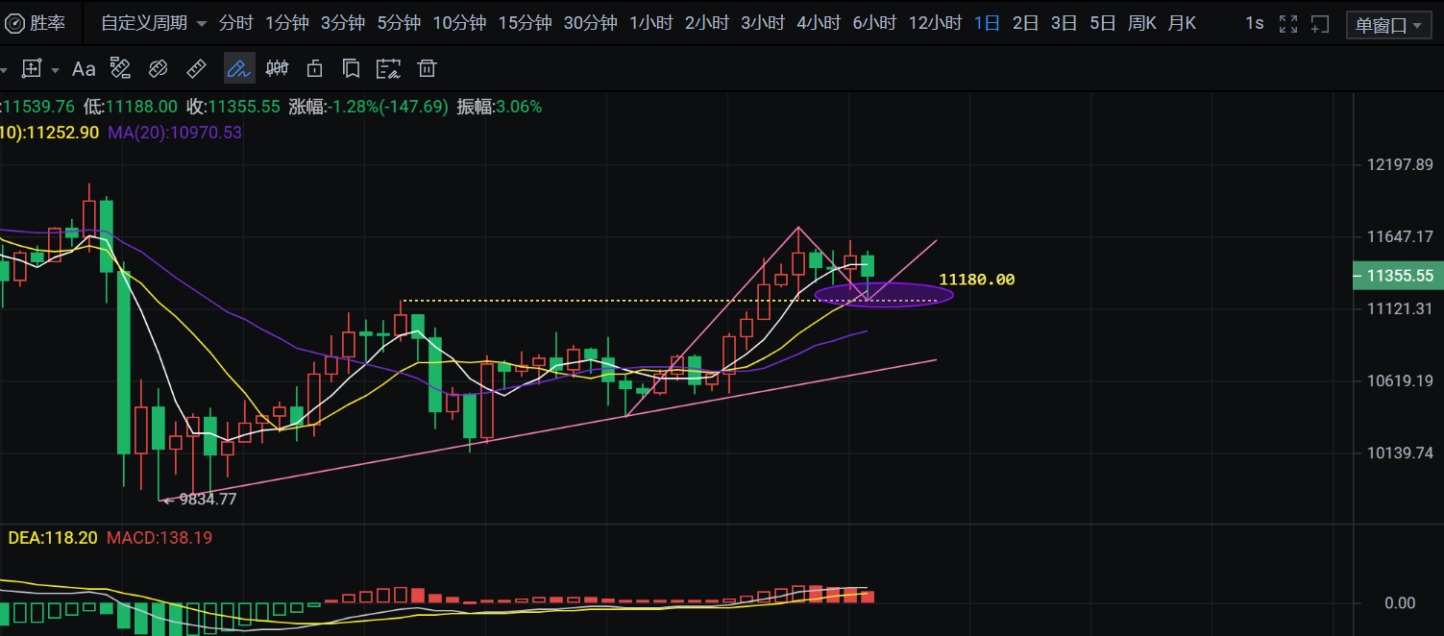Click the DEA:118.20 indicator label
The width and height of the screenshot is (1444, 636).
(x=53, y=538)
